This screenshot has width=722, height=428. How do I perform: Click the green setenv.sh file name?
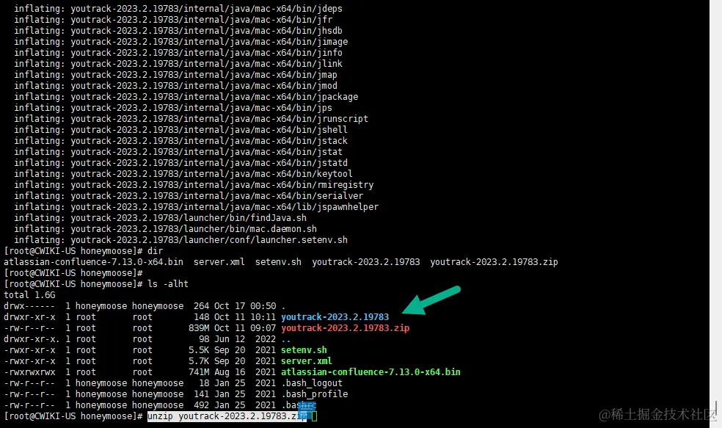(304, 350)
